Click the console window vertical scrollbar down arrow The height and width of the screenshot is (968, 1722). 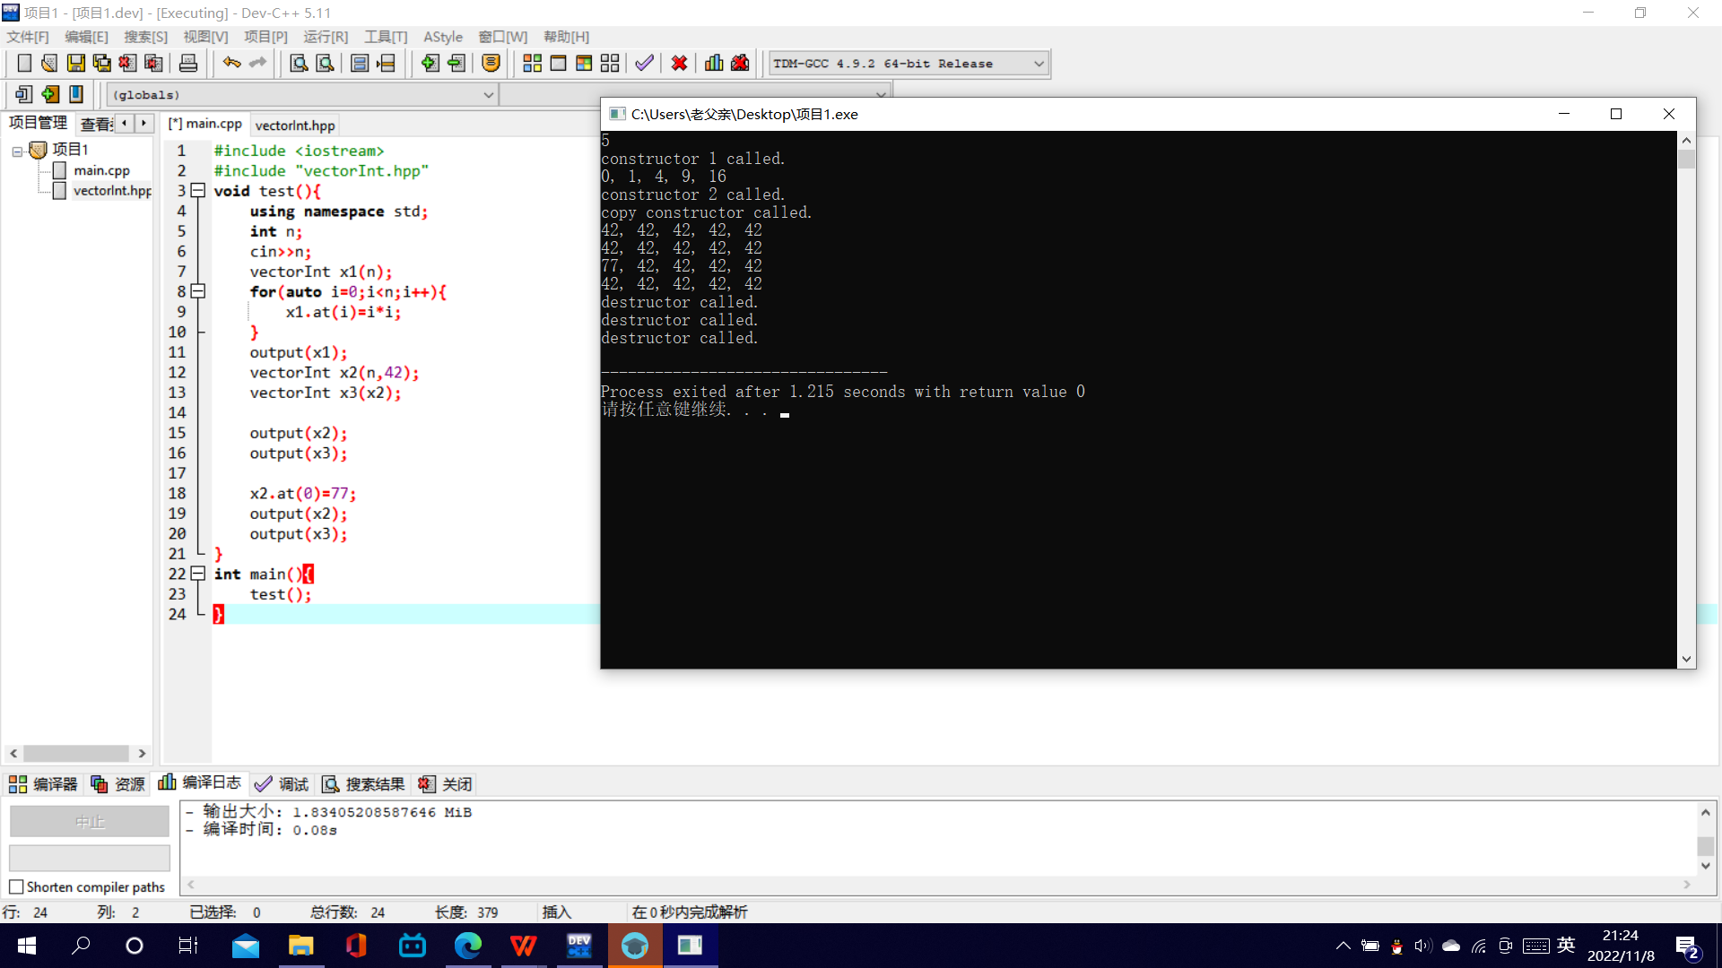[1686, 659]
